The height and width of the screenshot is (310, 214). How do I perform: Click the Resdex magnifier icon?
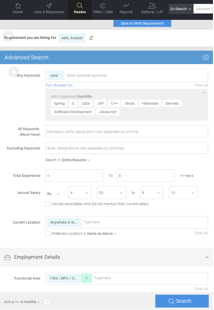point(80,6)
